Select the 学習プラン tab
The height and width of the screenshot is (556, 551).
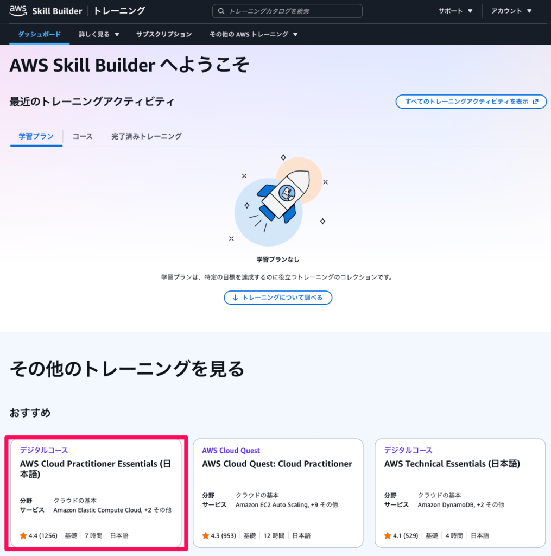click(x=36, y=136)
